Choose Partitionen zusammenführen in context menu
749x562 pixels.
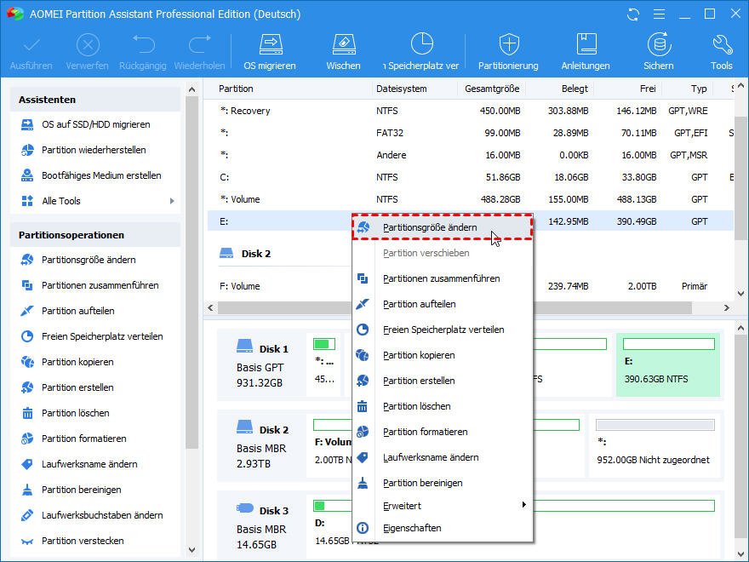click(x=443, y=278)
